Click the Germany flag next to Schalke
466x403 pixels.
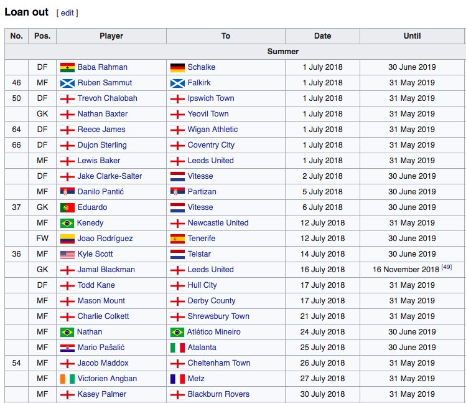click(x=177, y=67)
